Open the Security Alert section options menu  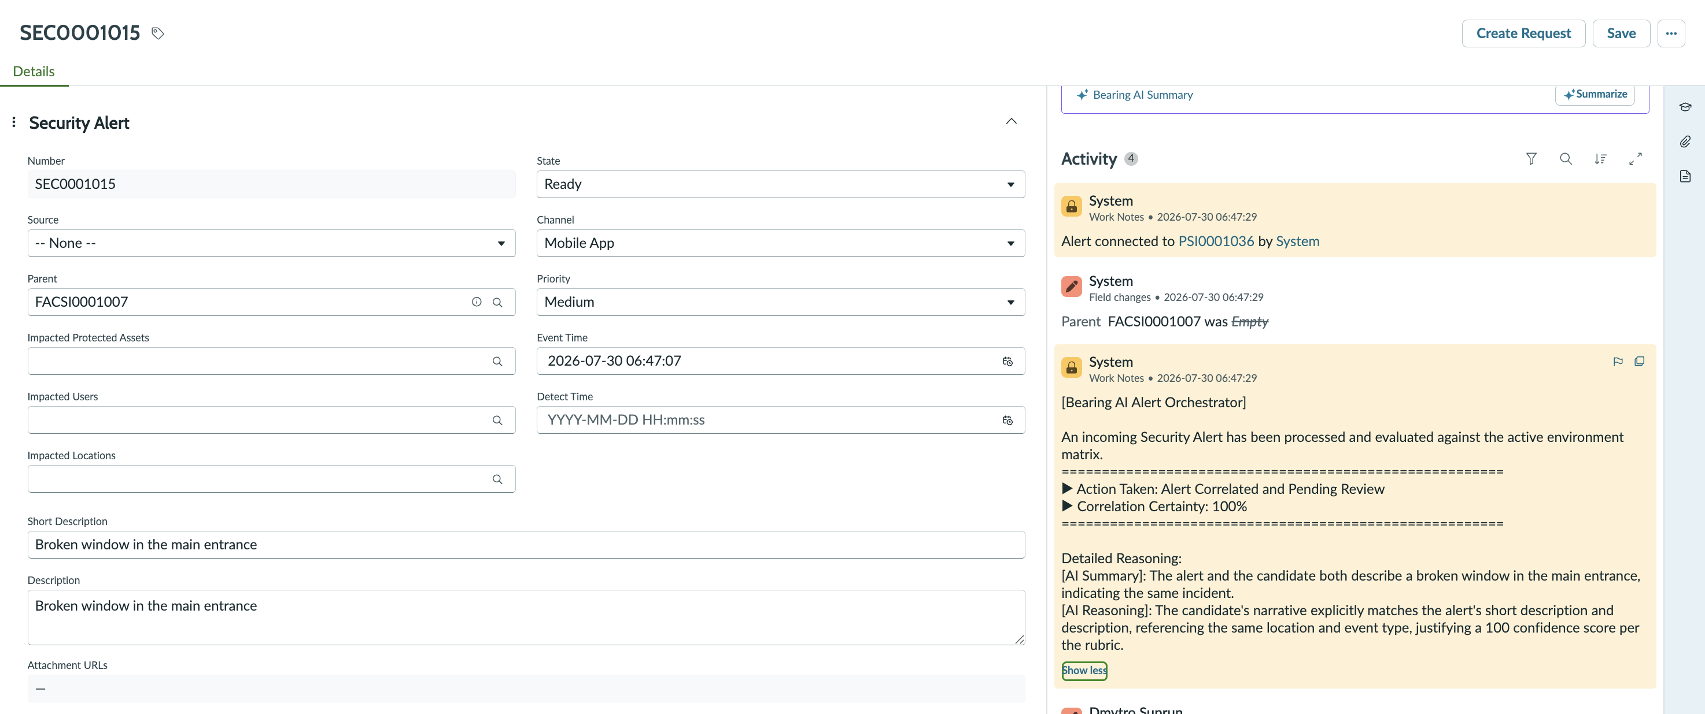pyautogui.click(x=14, y=122)
